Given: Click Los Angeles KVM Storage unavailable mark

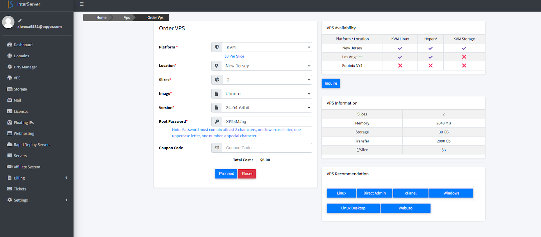Looking at the screenshot, I should click(x=464, y=57).
